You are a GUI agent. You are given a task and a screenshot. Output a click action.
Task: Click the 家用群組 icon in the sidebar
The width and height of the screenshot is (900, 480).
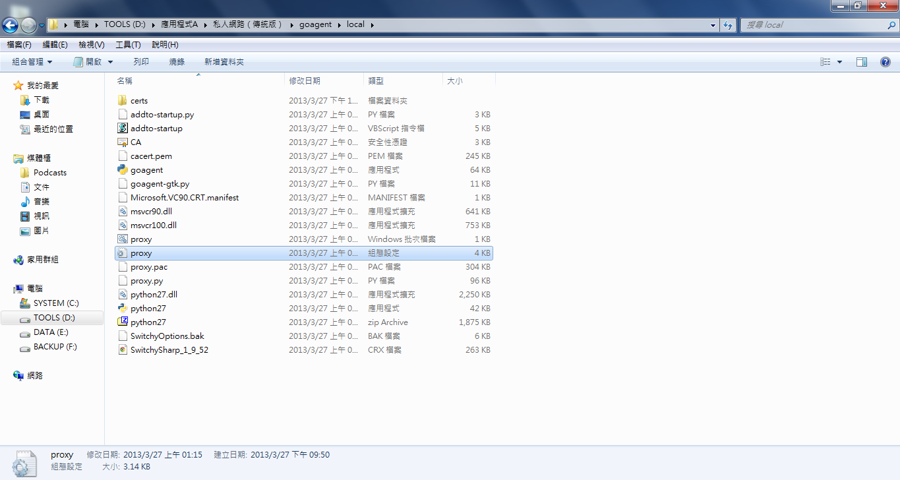tap(18, 260)
